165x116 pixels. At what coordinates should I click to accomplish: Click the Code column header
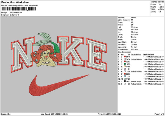click(145, 54)
